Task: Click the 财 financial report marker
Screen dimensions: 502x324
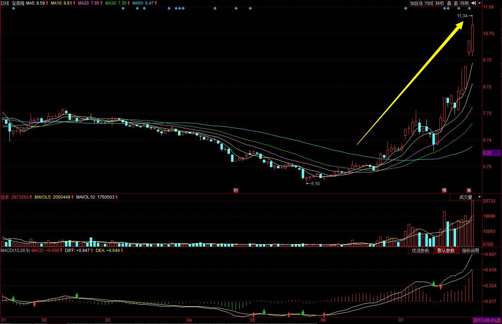Action: coord(236,190)
